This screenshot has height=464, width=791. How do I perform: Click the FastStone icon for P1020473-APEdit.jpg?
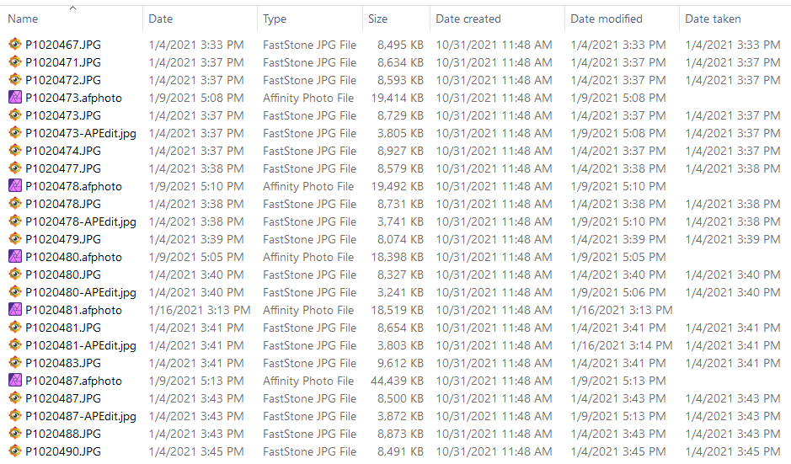(x=15, y=133)
